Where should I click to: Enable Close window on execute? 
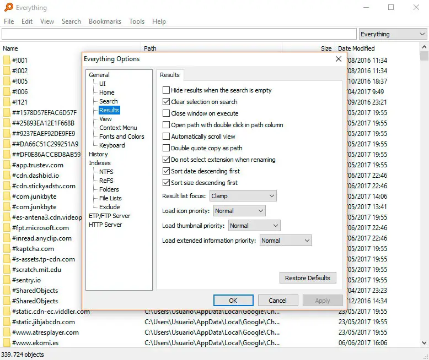(x=166, y=113)
